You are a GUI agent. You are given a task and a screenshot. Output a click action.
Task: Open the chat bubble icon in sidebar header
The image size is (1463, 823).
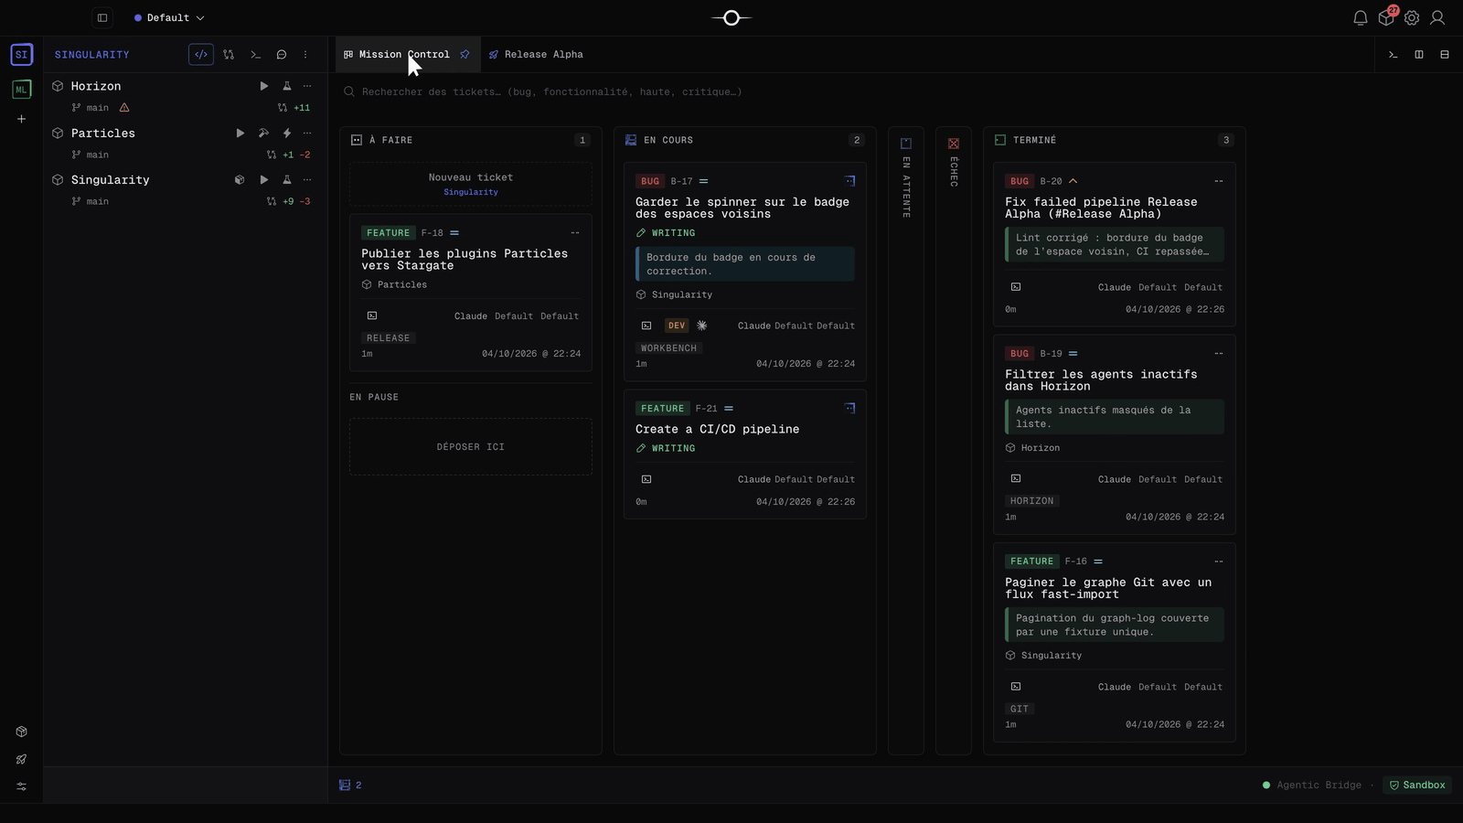pyautogui.click(x=282, y=55)
